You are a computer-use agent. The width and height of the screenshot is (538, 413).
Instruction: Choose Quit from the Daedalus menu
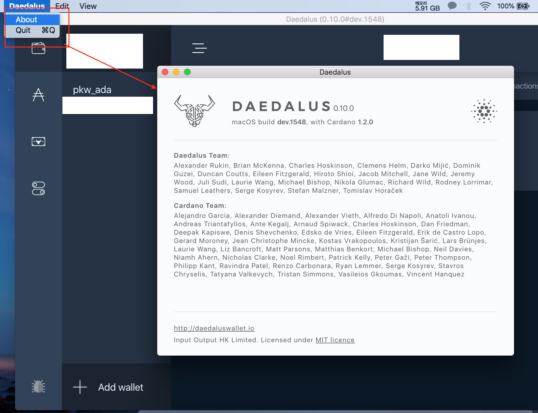coord(23,30)
